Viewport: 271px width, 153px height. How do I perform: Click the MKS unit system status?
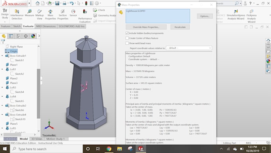[x=248, y=143]
